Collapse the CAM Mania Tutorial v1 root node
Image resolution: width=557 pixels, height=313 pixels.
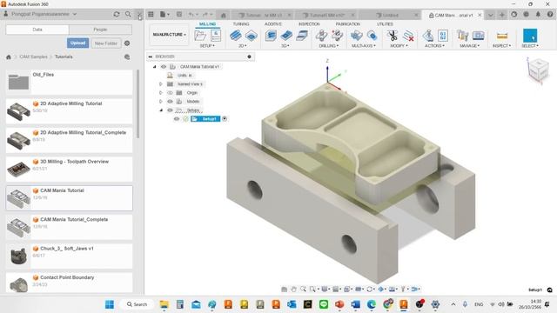tap(155, 67)
